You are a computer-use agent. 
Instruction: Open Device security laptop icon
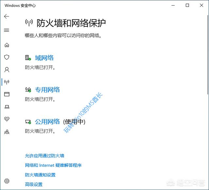[x=7, y=107]
